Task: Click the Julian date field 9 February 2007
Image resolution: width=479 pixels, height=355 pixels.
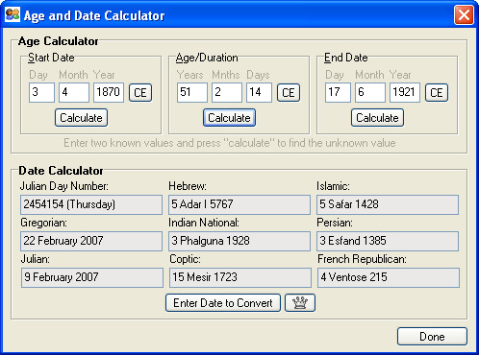Action: click(92, 277)
